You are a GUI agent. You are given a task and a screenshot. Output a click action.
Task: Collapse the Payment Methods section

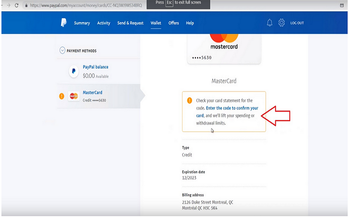point(62,50)
